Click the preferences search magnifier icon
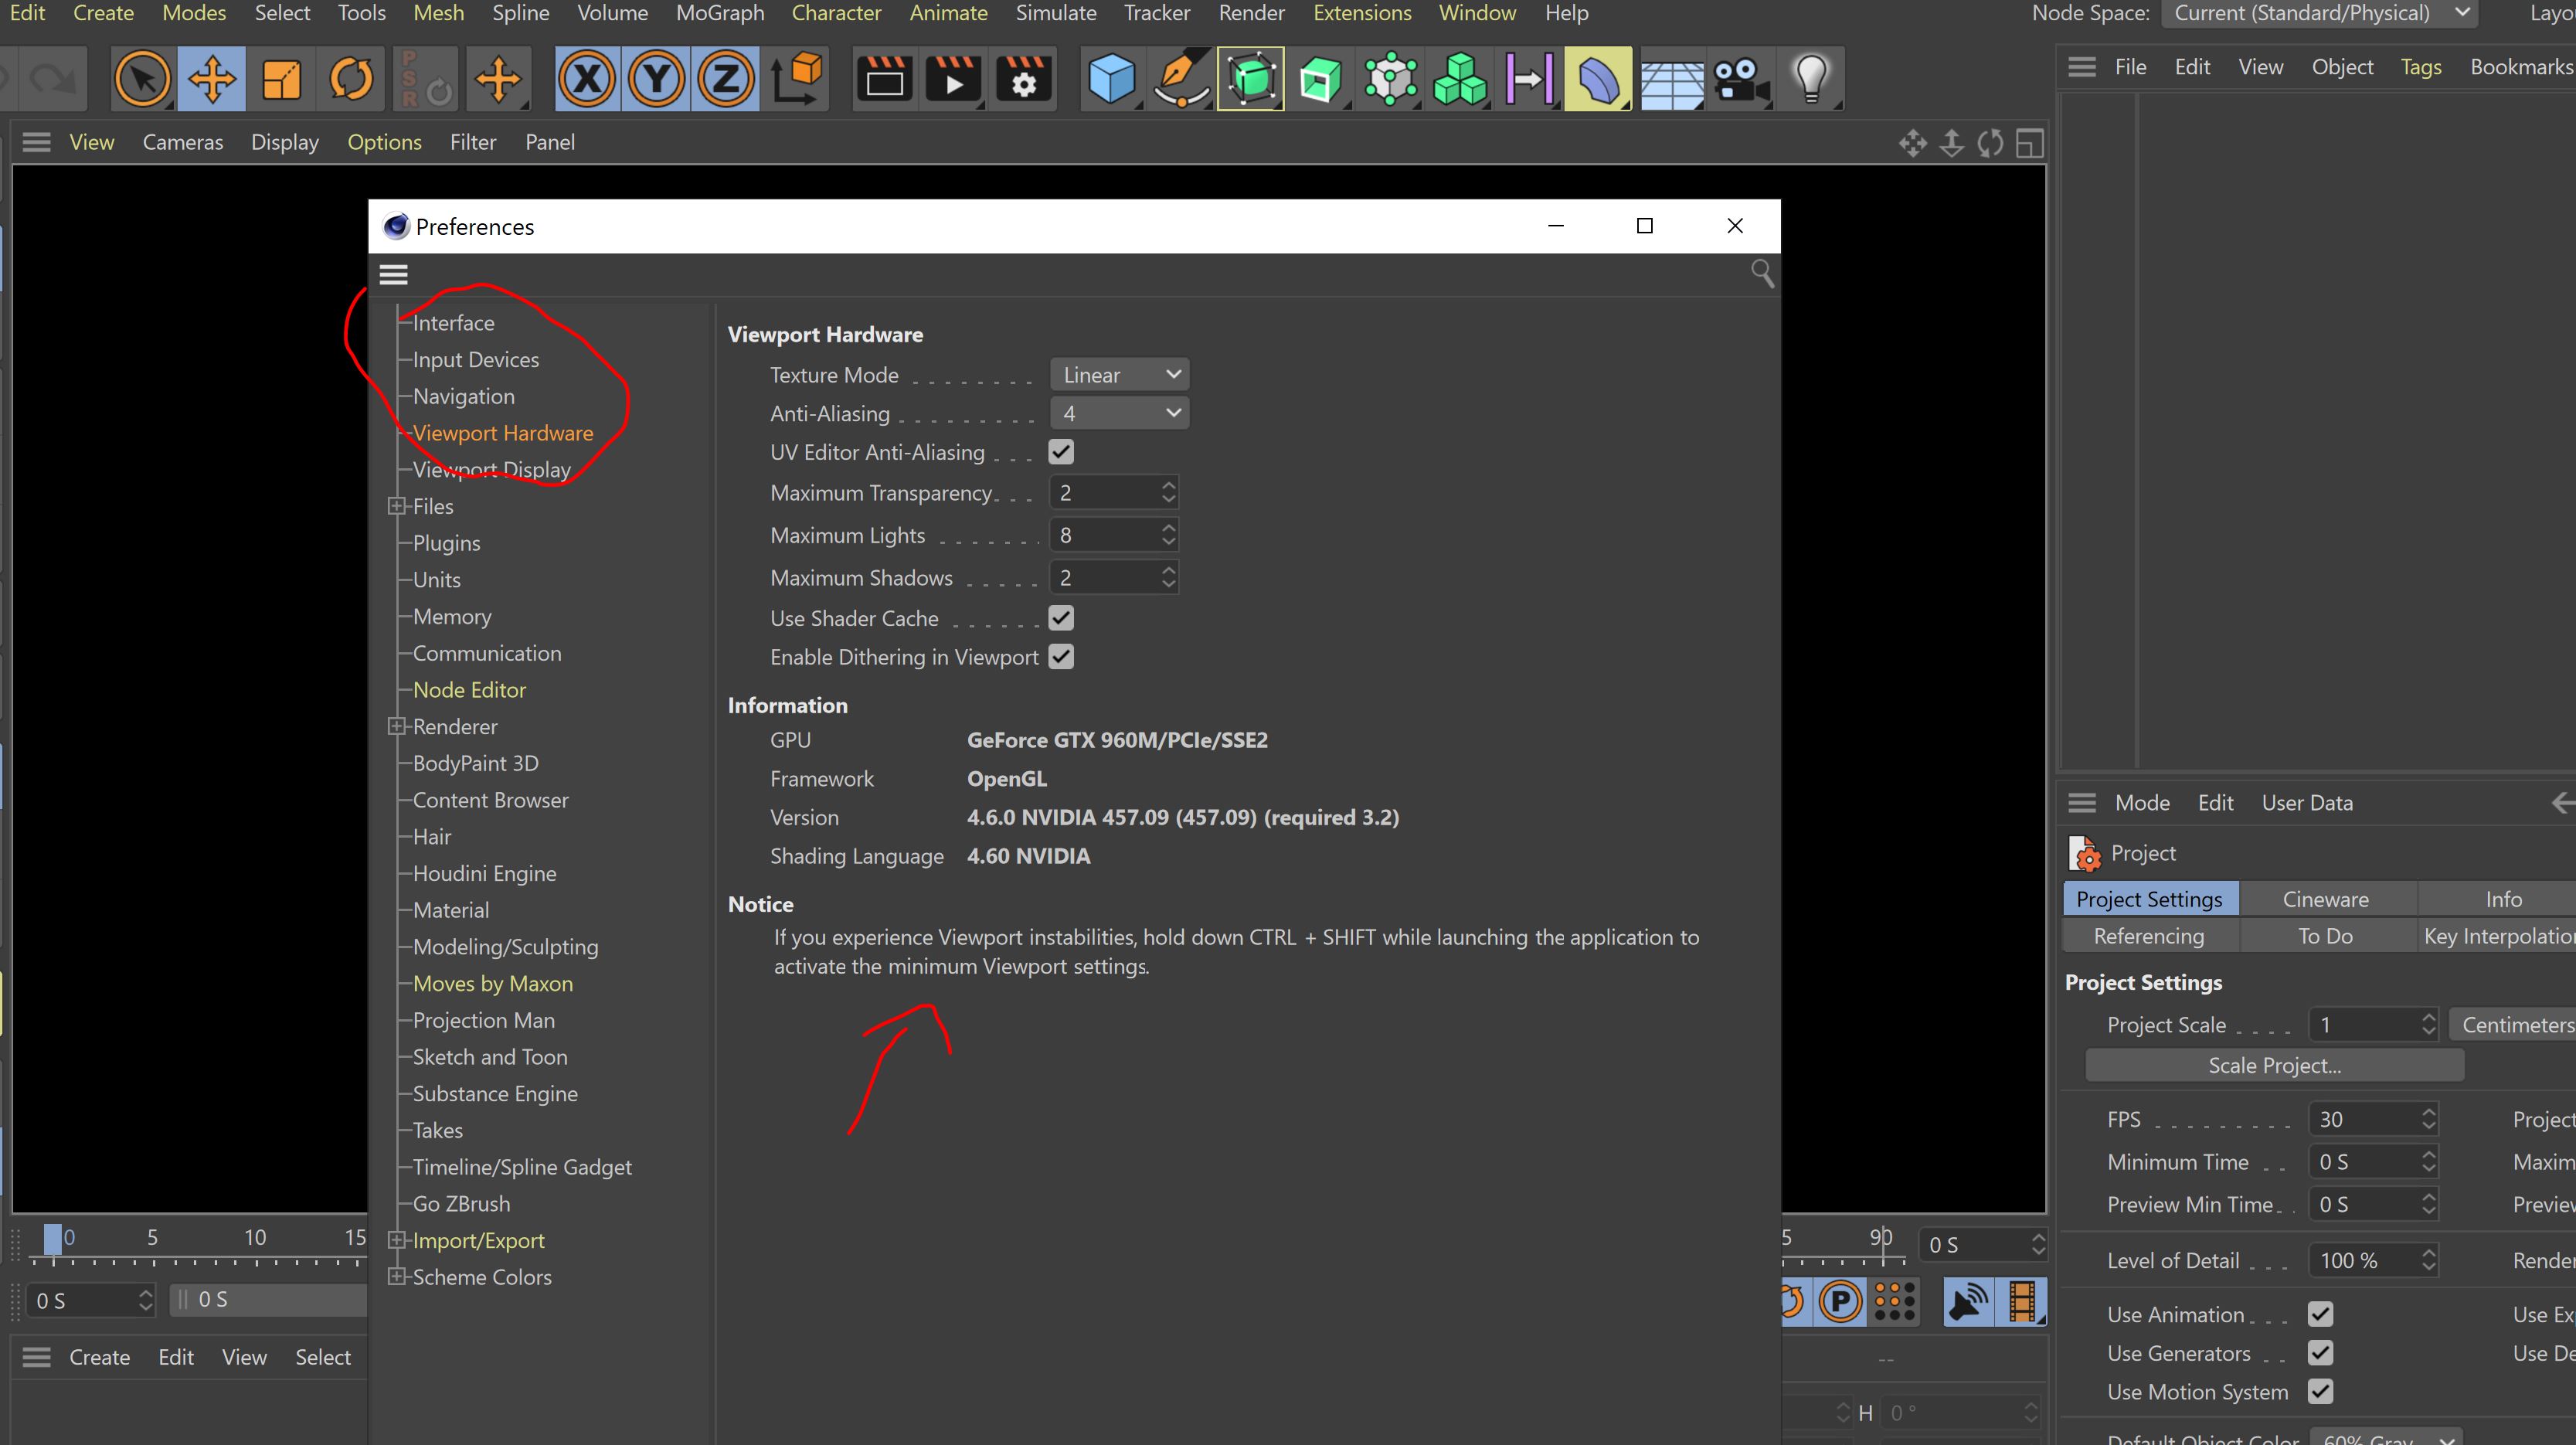2576x1445 pixels. tap(1762, 273)
